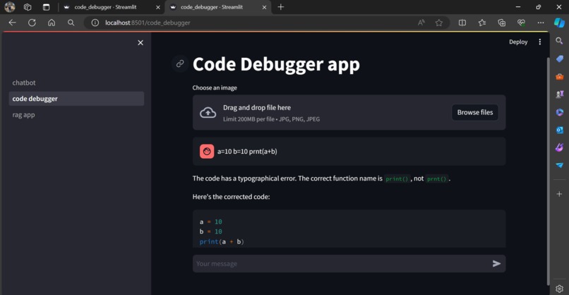Click the search icon beside address bar
This screenshot has width=569, height=295.
[x=71, y=23]
